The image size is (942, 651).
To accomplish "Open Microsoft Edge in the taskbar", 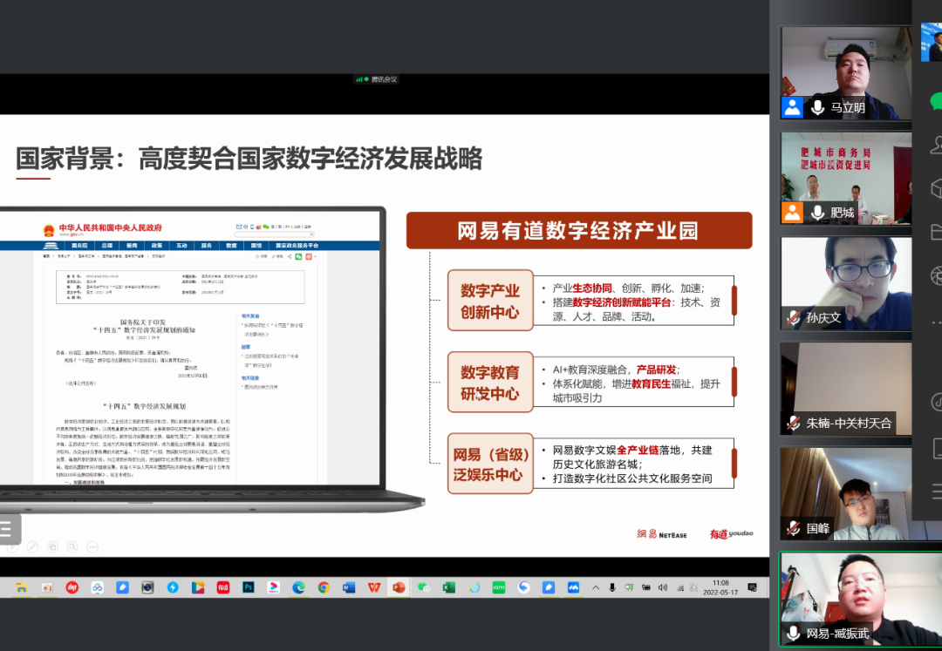I will tap(298, 587).
